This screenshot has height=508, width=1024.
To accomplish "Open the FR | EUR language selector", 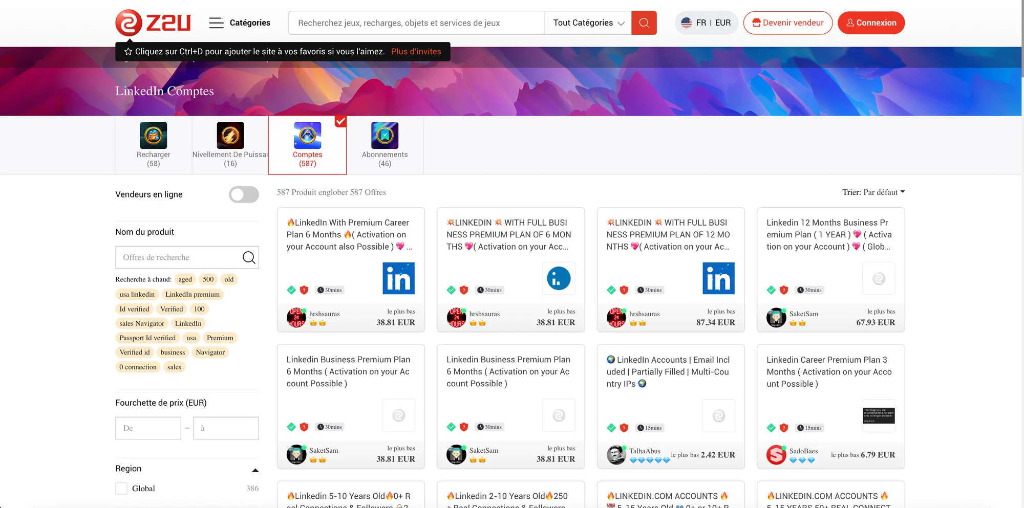I will point(706,23).
